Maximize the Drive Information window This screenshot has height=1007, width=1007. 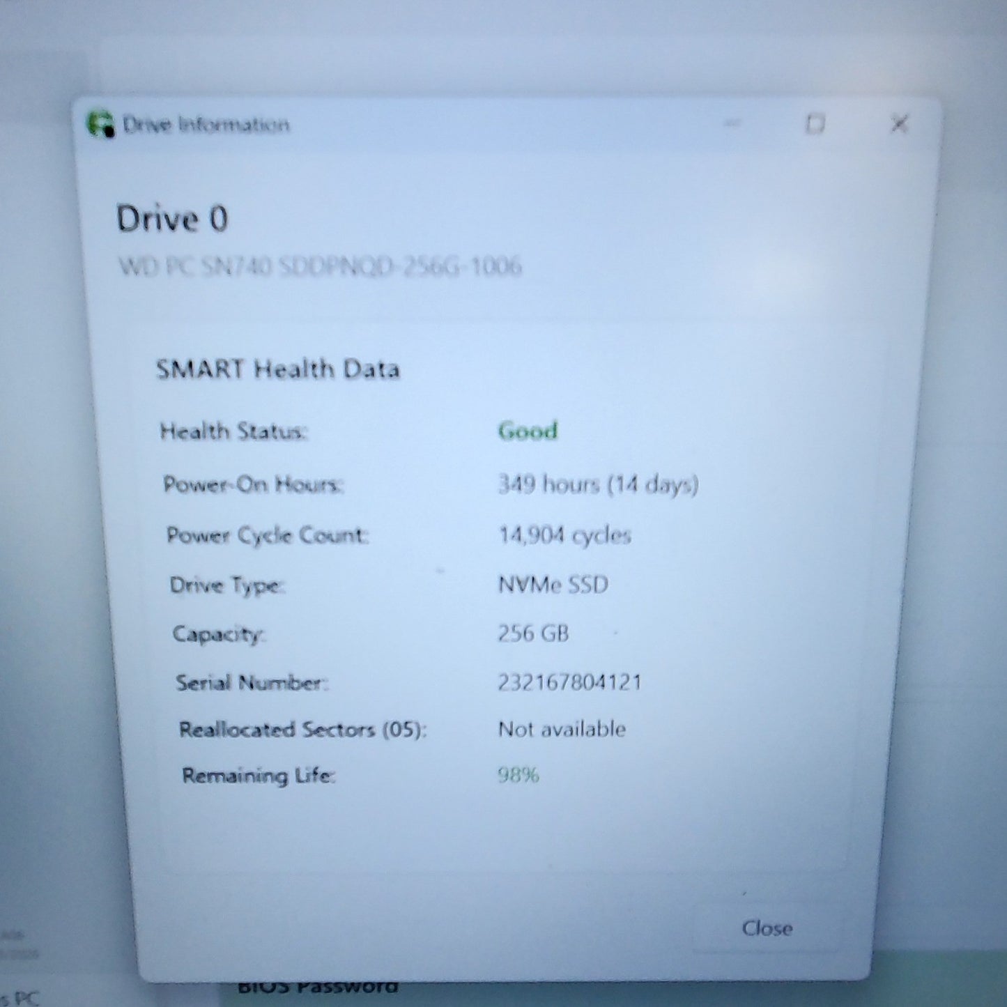815,124
